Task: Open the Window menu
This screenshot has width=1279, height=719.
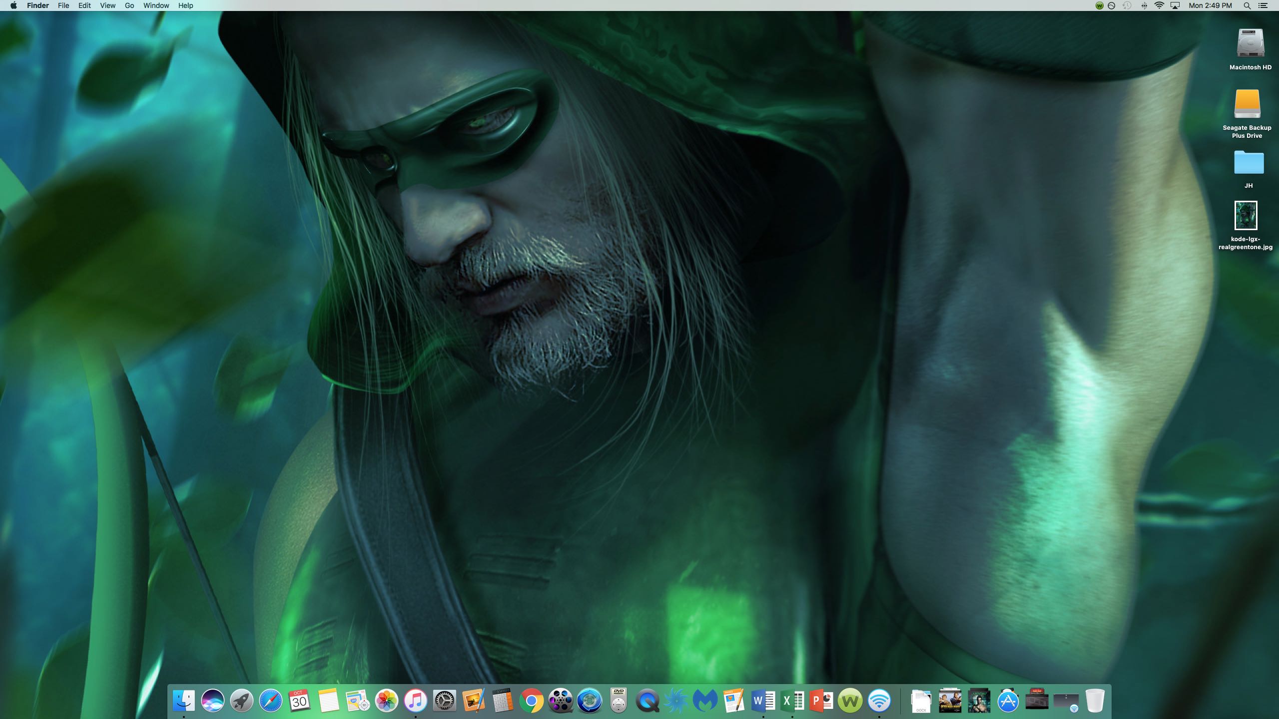Action: 156,5
